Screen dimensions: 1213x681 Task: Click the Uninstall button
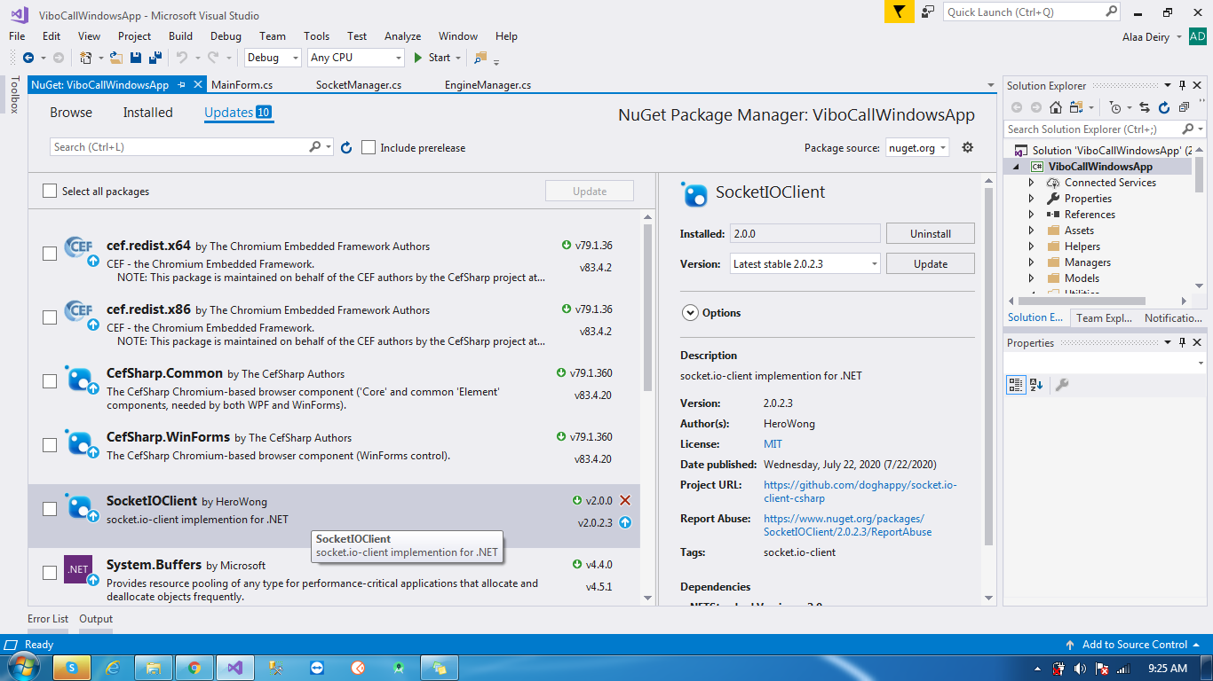(930, 233)
